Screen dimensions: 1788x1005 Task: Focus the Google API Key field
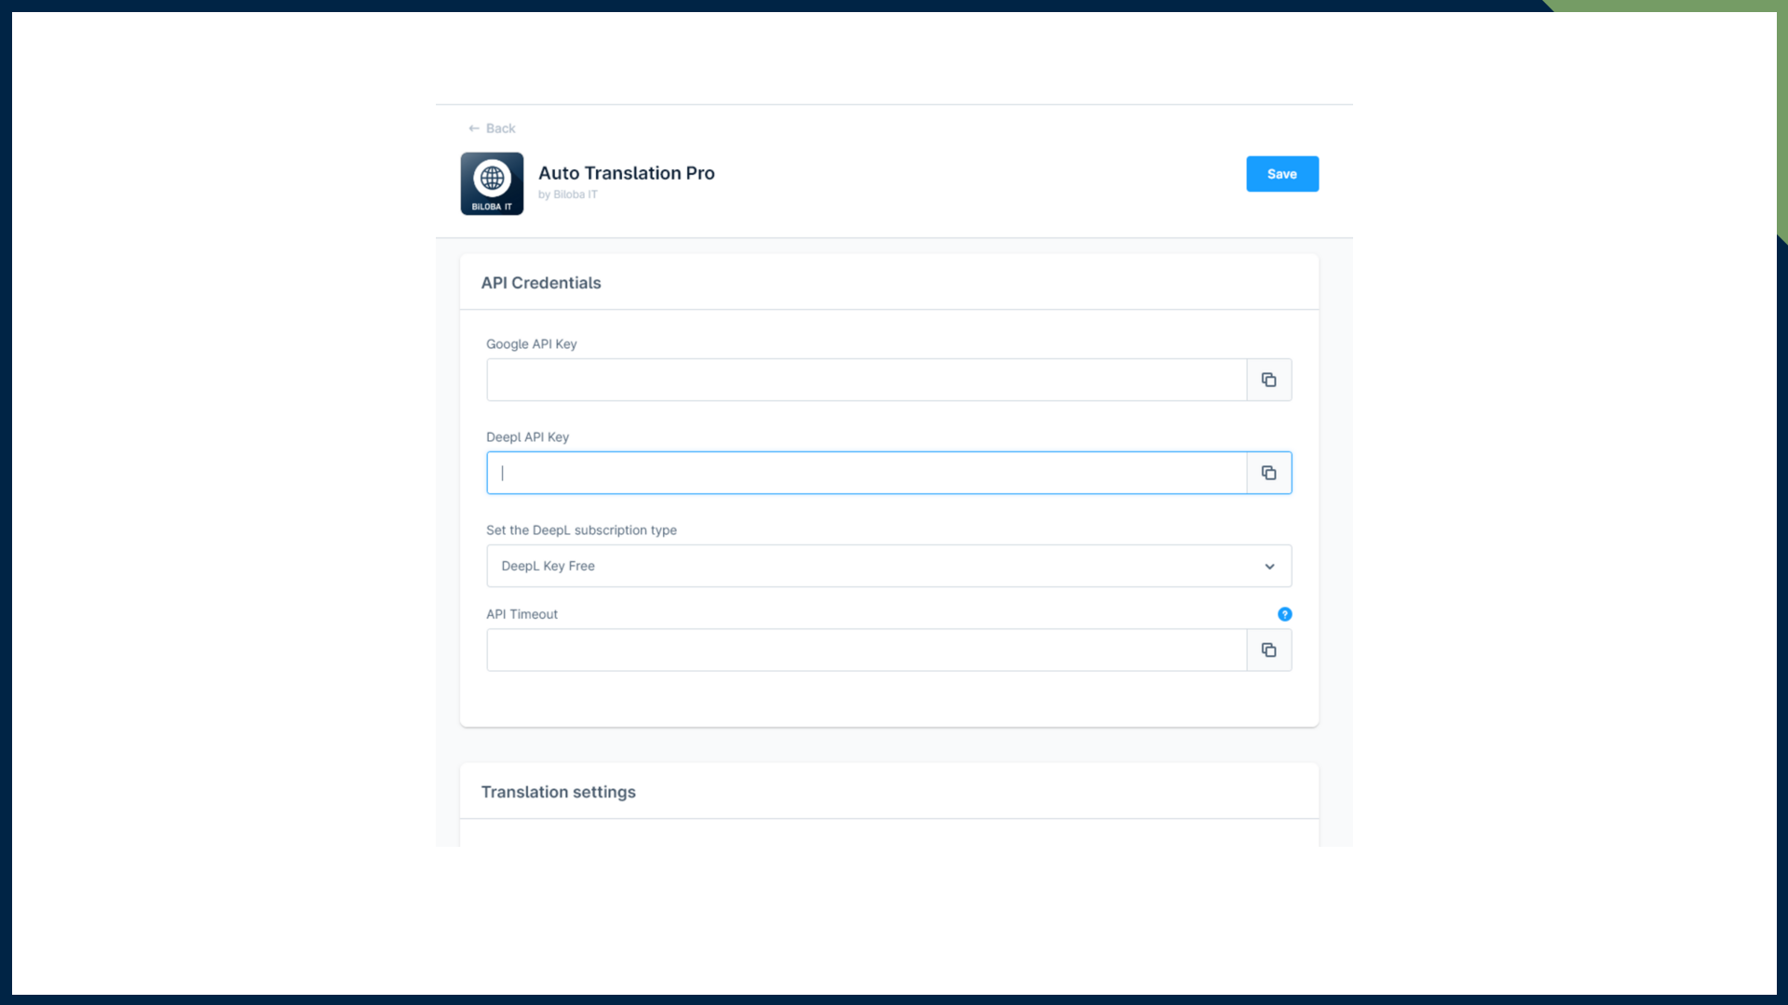pyautogui.click(x=866, y=380)
